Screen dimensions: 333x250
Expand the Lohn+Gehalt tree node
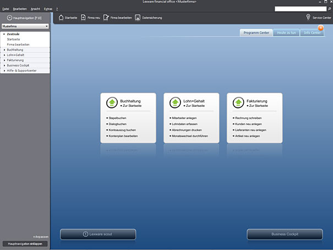point(4,55)
